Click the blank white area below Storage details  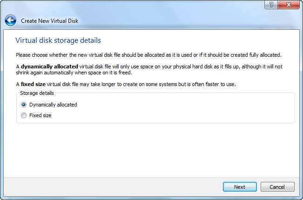pos(151,151)
